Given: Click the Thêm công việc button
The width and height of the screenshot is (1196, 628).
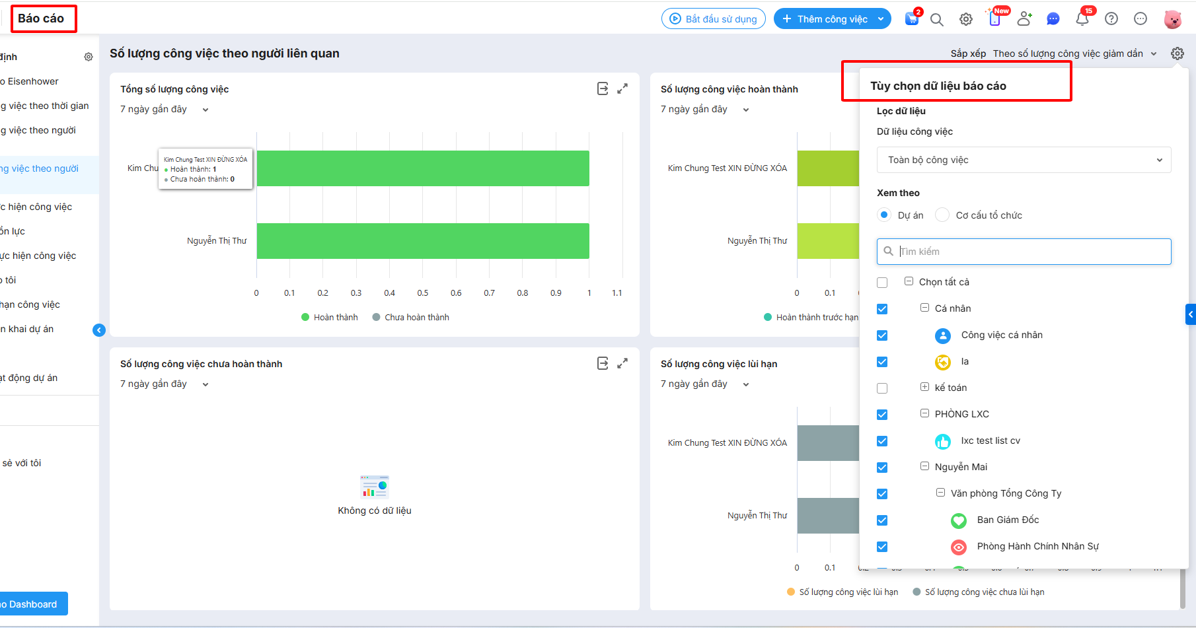Looking at the screenshot, I should click(x=831, y=19).
